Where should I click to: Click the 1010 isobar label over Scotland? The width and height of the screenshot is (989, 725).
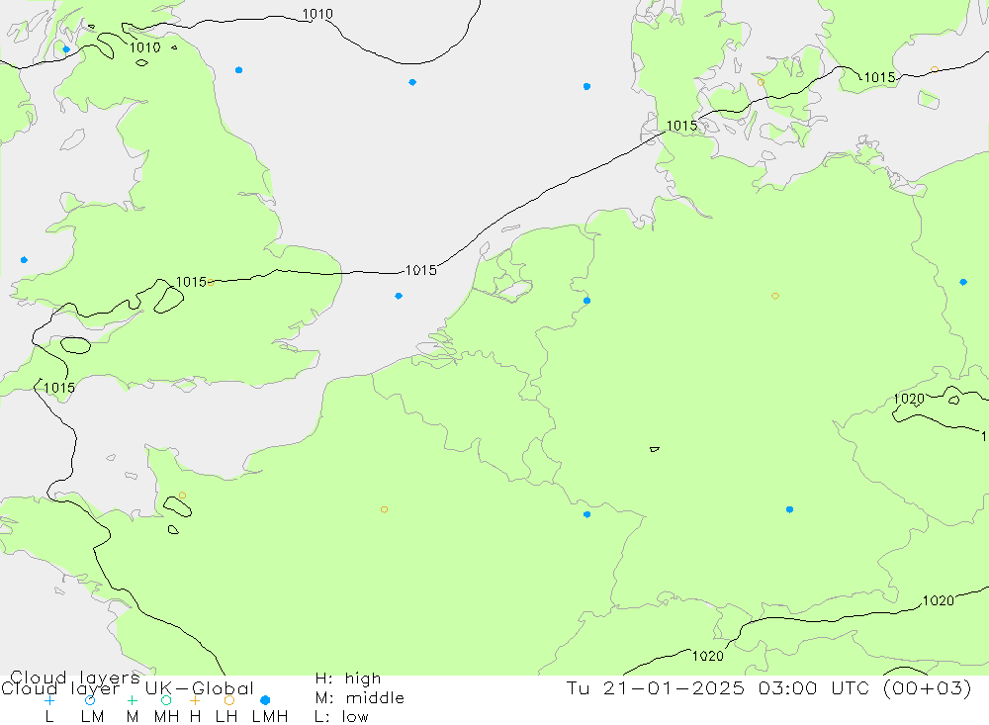[x=145, y=47]
